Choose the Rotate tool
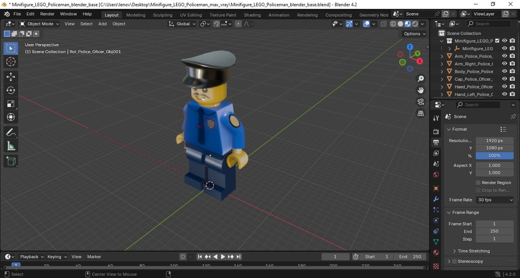The image size is (520, 278). [x=11, y=90]
